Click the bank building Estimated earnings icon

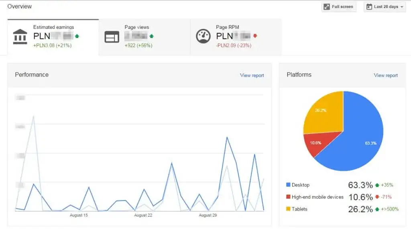(x=20, y=36)
